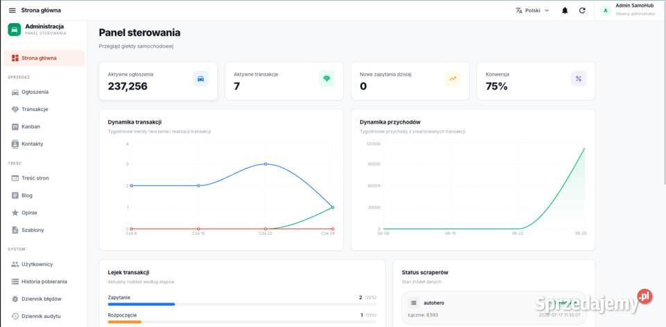Click the Szablony file icon
The image size is (666, 327).
(15, 230)
